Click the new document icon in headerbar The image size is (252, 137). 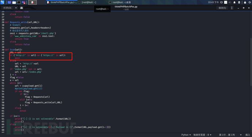point(22,8)
